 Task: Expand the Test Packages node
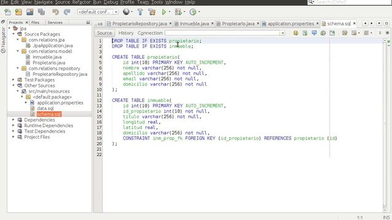[x=13, y=80]
